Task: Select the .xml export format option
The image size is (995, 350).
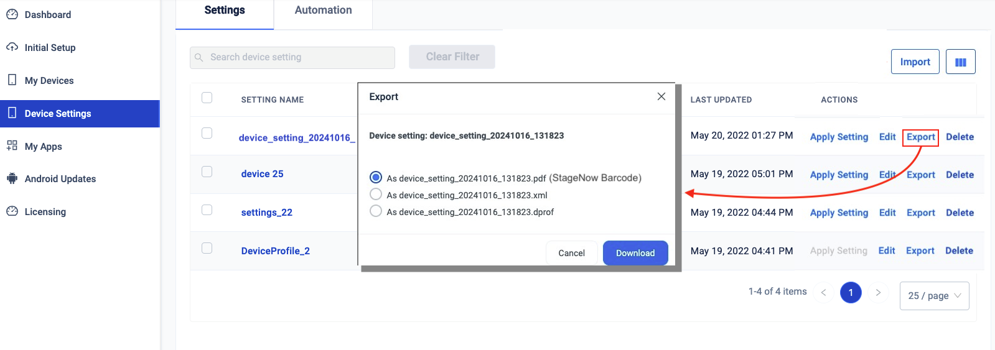Action: (376, 195)
